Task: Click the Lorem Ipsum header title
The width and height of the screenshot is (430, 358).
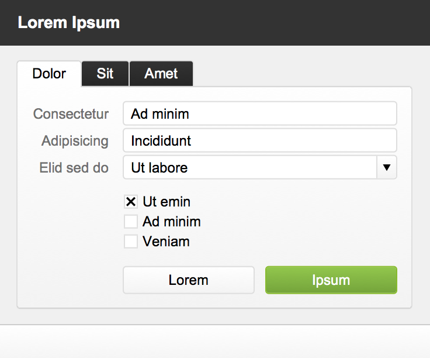Action: click(x=69, y=22)
